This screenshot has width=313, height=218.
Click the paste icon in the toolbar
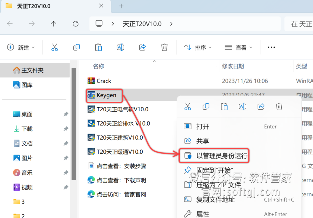coord(99,47)
